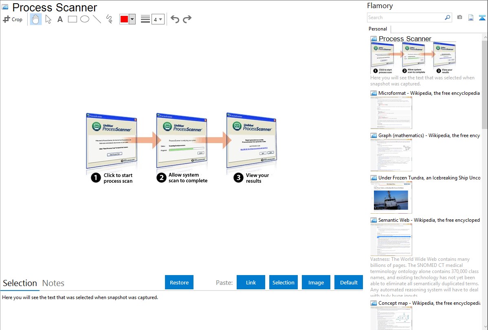488x330 pixels.
Task: Click the Paste Default button
Action: click(349, 282)
